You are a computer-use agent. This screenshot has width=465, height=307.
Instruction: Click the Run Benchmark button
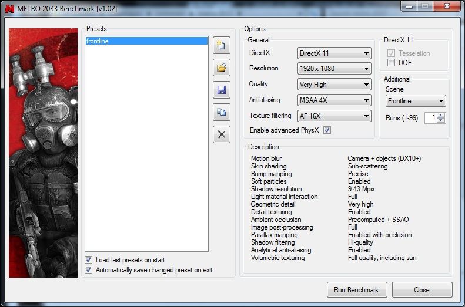click(x=357, y=289)
